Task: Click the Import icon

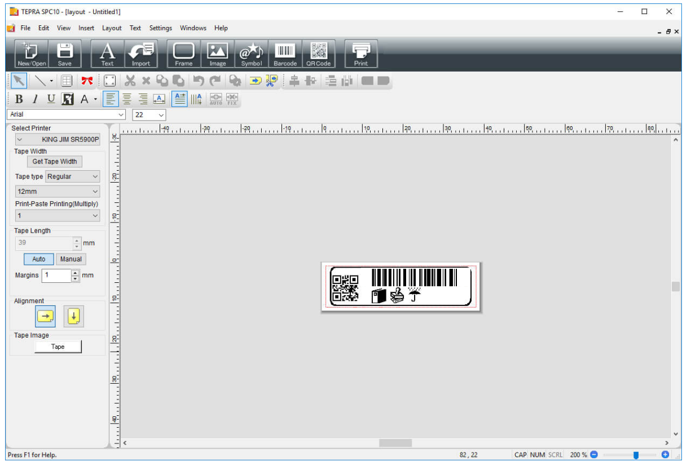Action: (x=141, y=54)
